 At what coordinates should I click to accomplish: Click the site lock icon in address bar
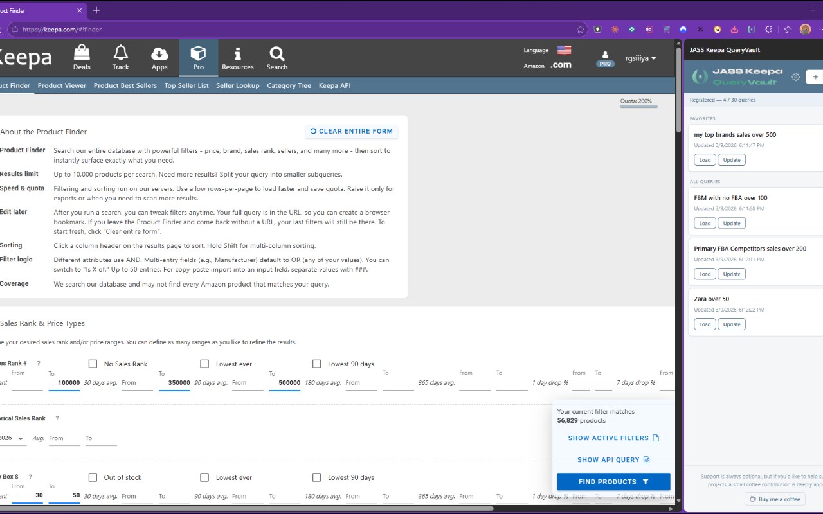click(15, 30)
